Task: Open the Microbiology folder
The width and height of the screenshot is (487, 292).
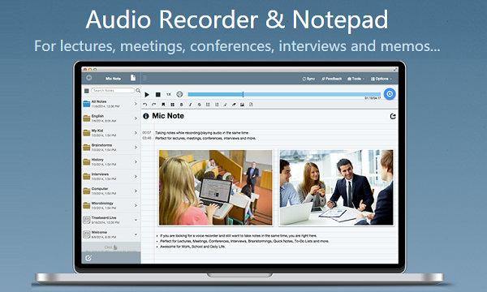Action: (111, 205)
